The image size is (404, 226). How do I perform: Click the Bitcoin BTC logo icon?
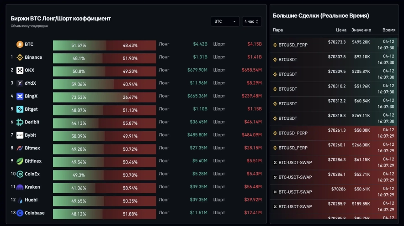coord(20,45)
